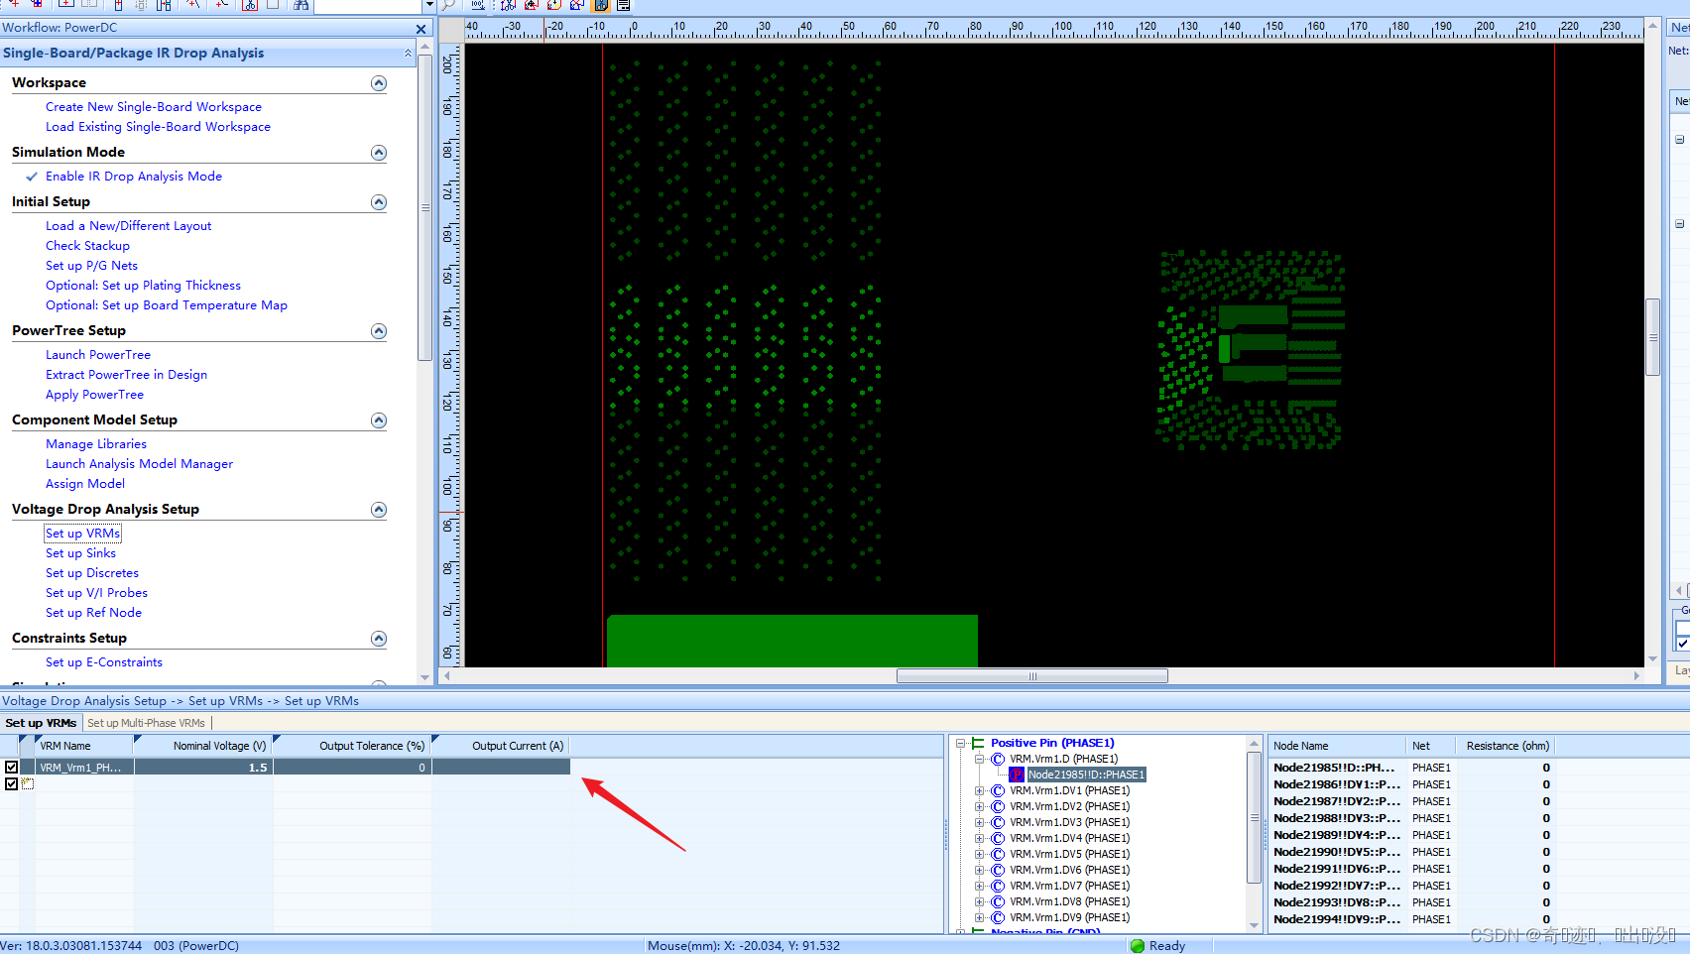
Task: Toggle the checkbox on the empty new VRM row
Action: coord(11,783)
